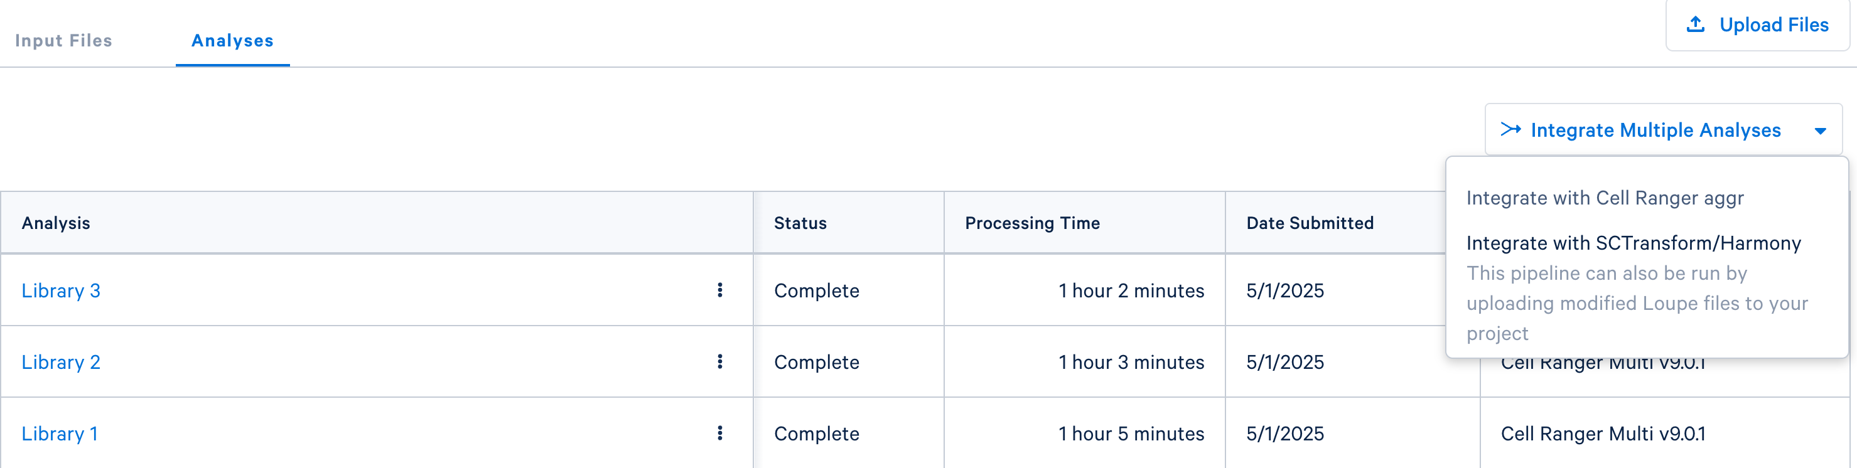Click the Analysis column header

tap(55, 223)
